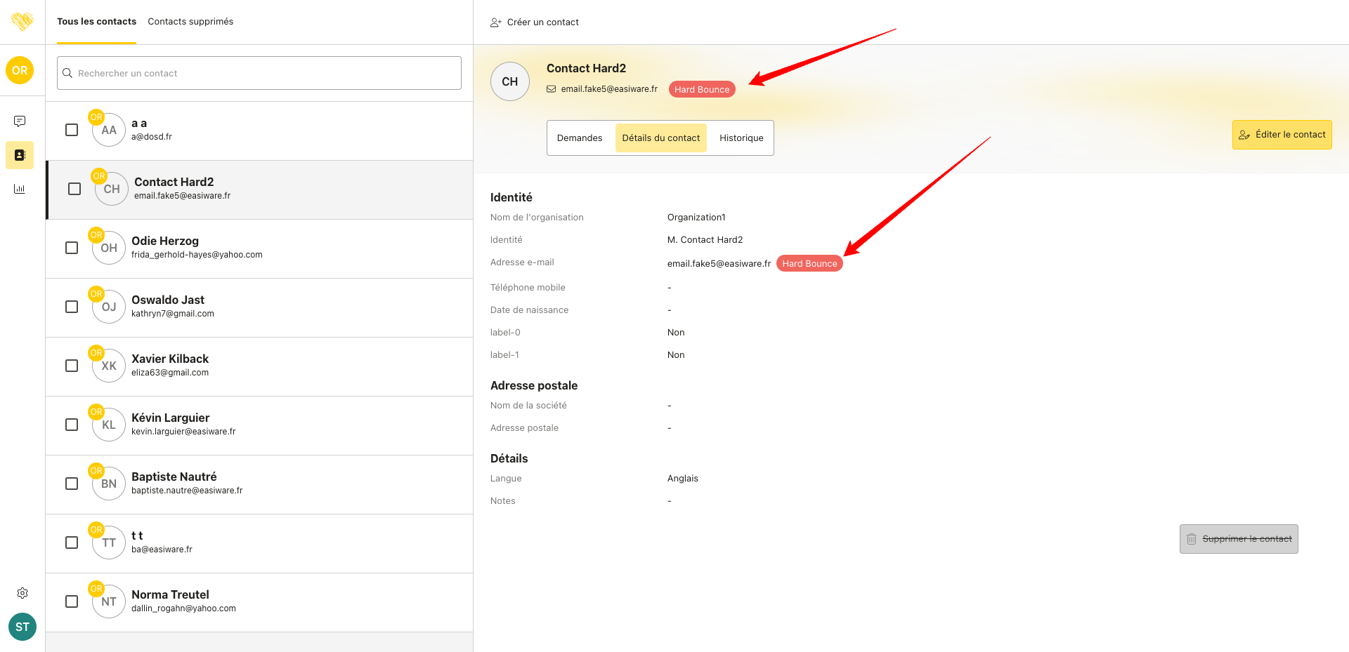This screenshot has width=1349, height=652.
Task: Open the conversations chat icon in sidebar
Action: 20,121
